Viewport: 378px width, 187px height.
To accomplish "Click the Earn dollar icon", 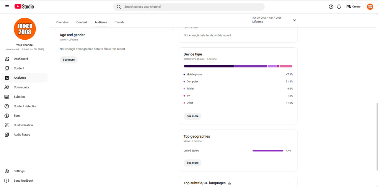I will 7,116.
